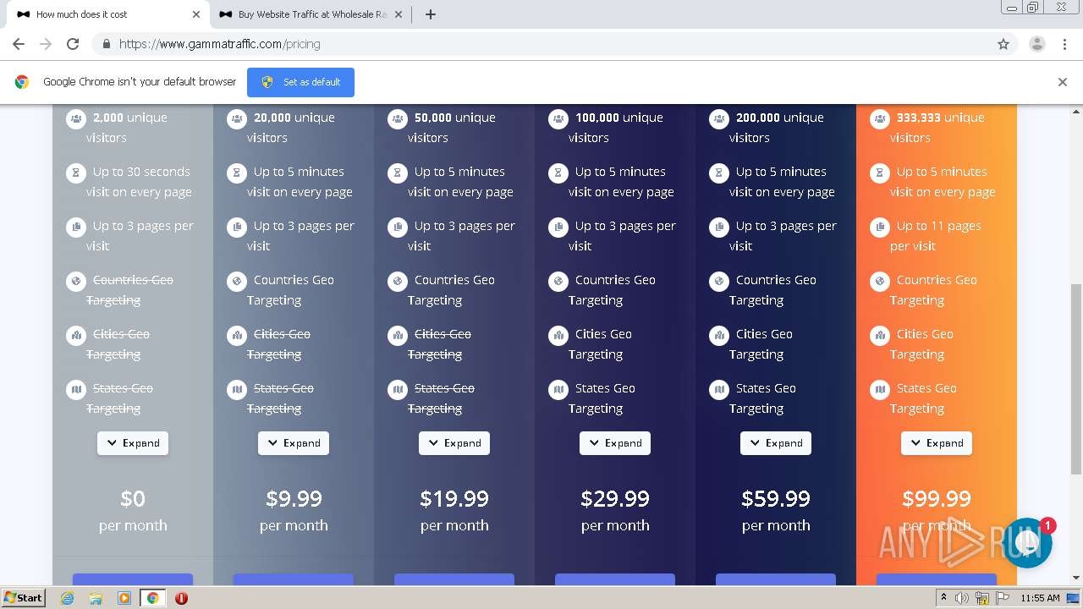This screenshot has height=609, width=1083.
Task: Click globe icon beside struck-through Countries Geo Targeting
Action: point(76,281)
